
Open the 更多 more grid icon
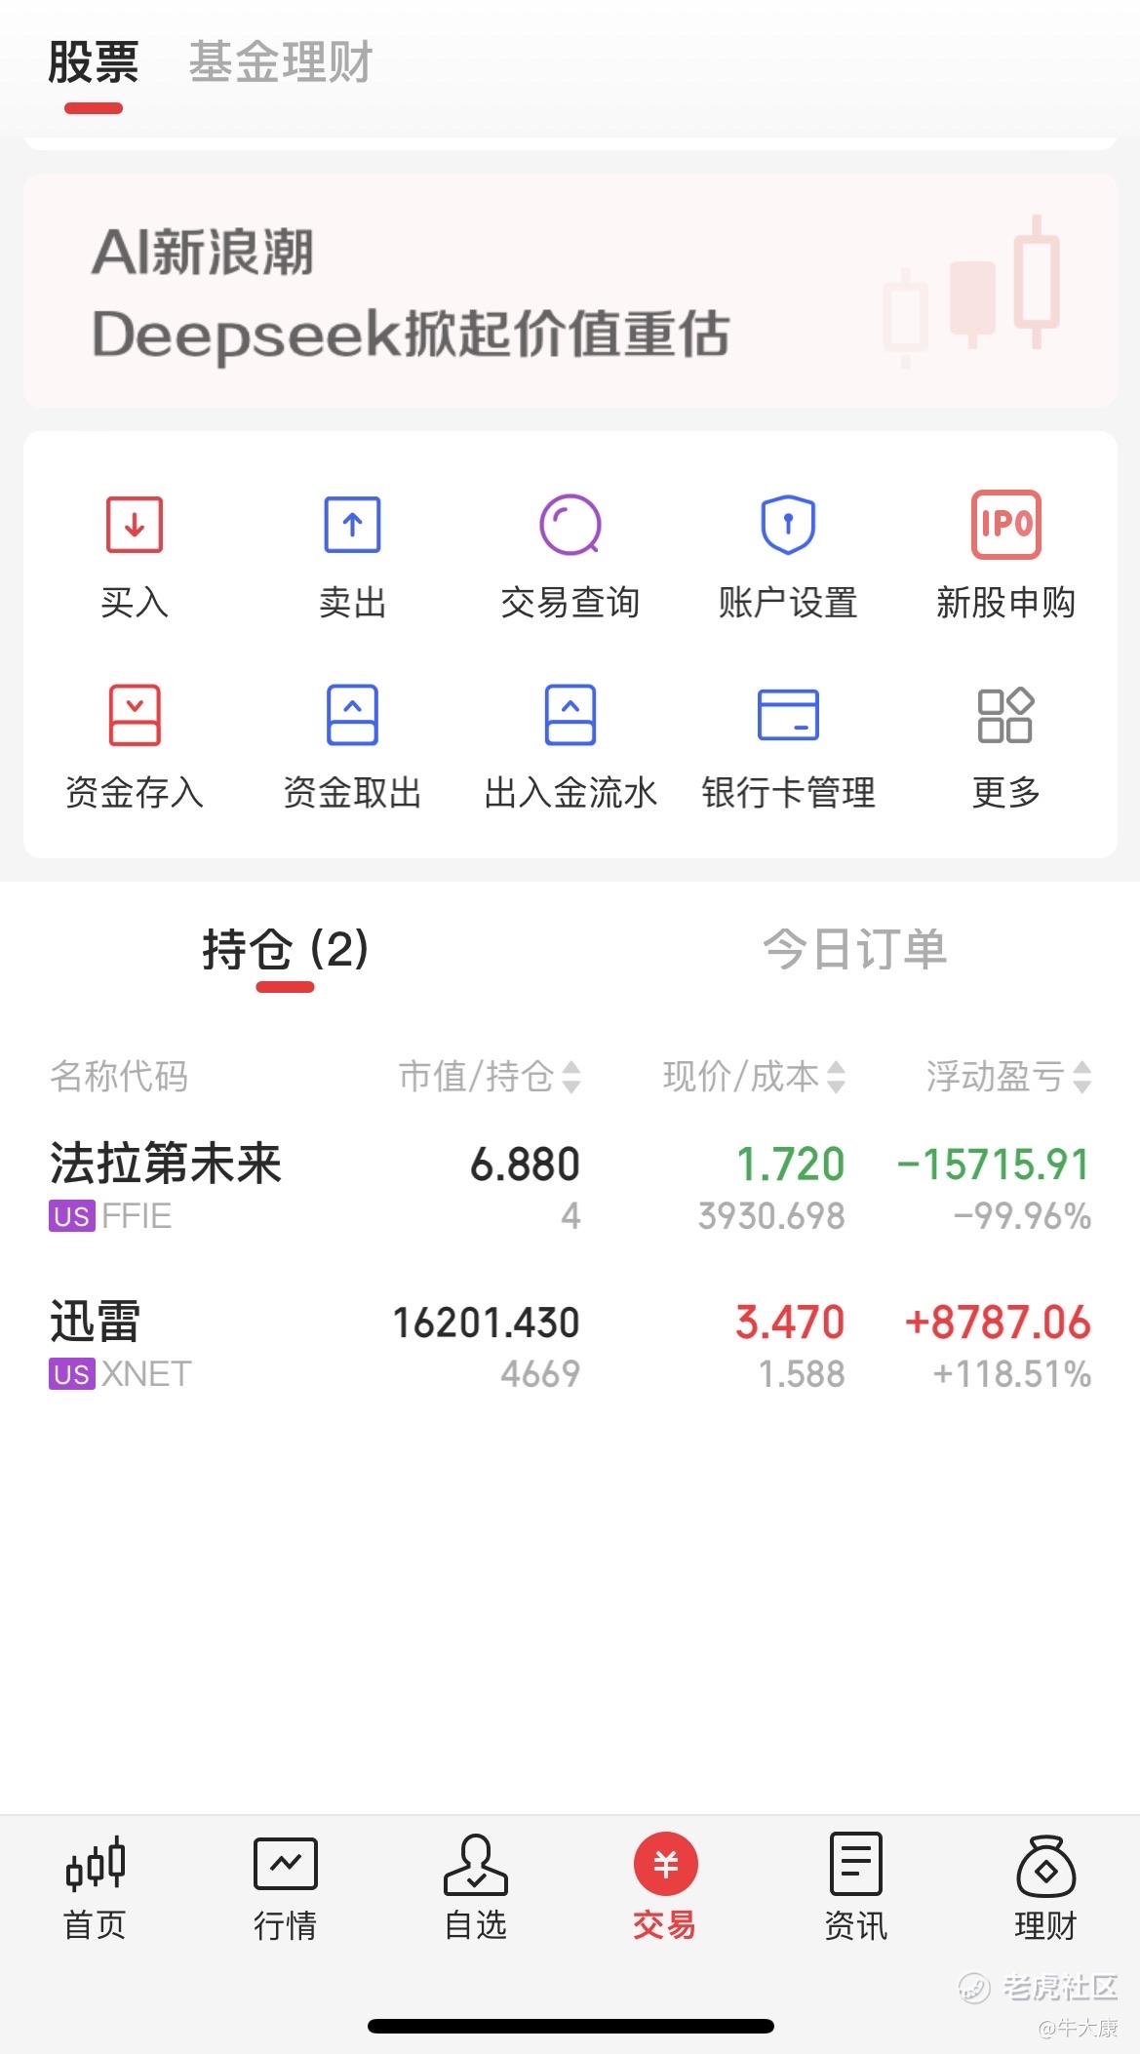pyautogui.click(x=1006, y=715)
